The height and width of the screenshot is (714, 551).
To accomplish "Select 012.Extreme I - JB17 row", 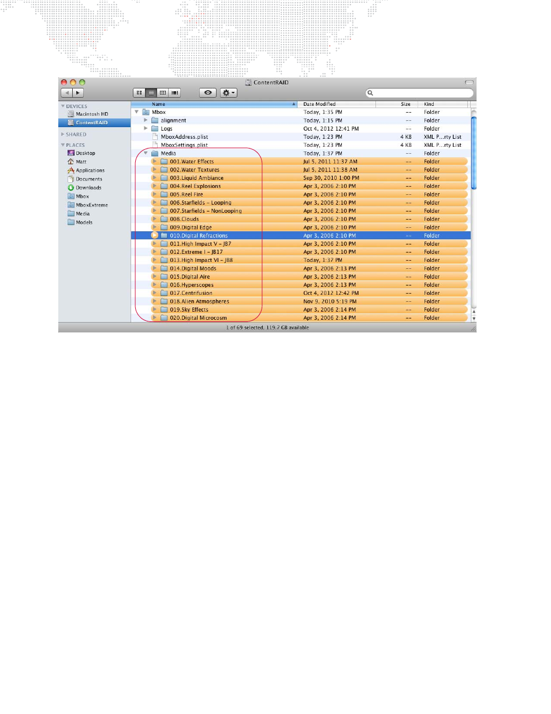I will (301, 252).
